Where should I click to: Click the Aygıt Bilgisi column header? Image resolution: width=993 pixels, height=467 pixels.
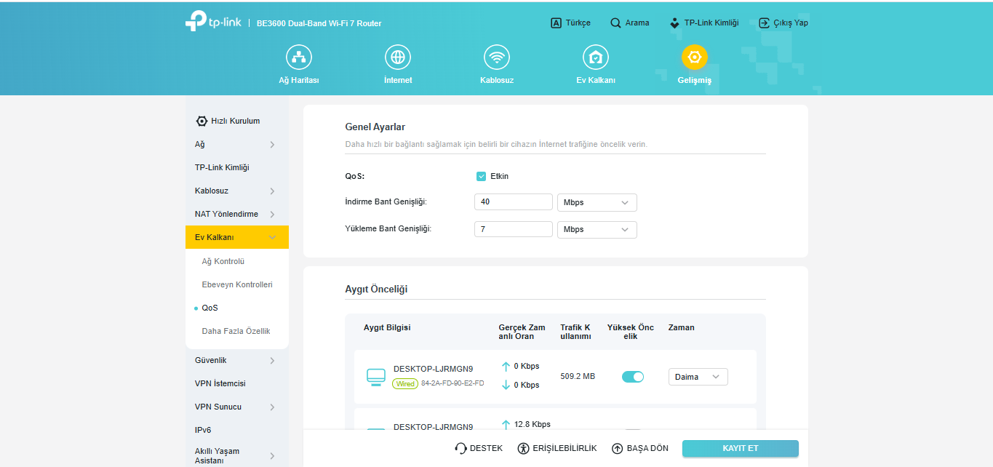coord(387,327)
